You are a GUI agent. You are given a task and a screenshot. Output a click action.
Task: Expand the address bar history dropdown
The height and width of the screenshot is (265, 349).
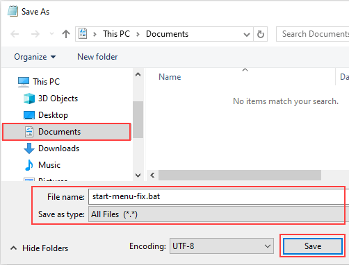247,35
